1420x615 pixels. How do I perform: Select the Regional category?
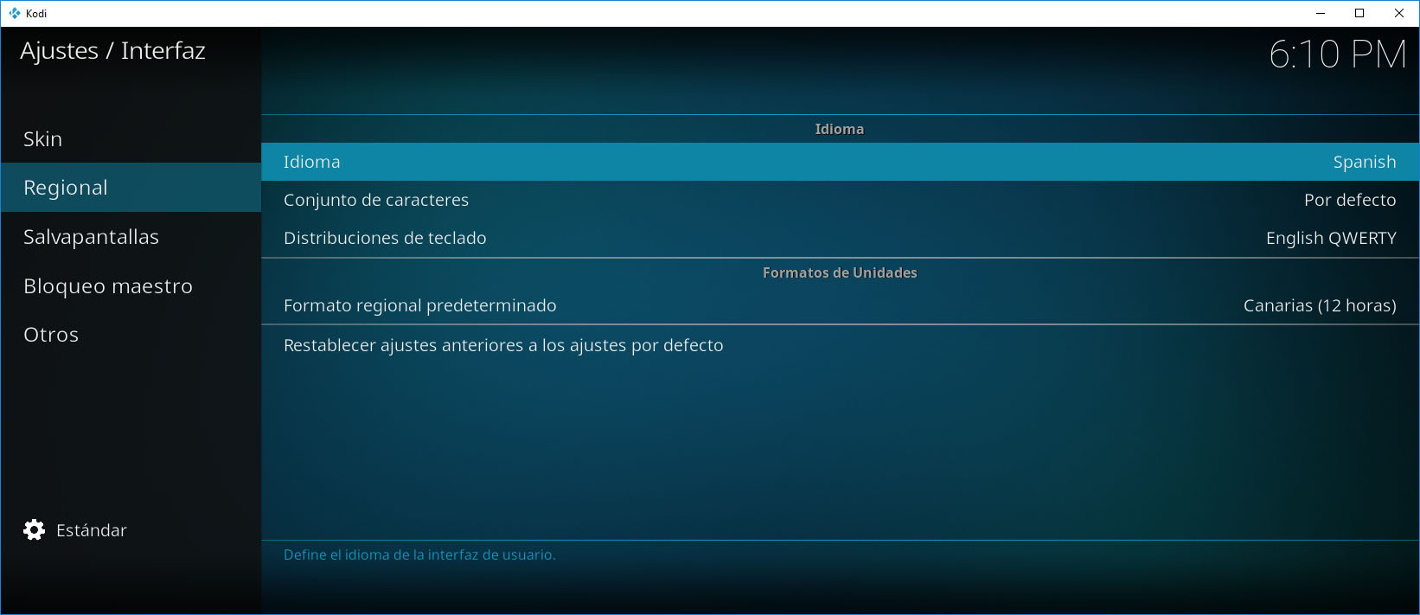pyautogui.click(x=131, y=188)
